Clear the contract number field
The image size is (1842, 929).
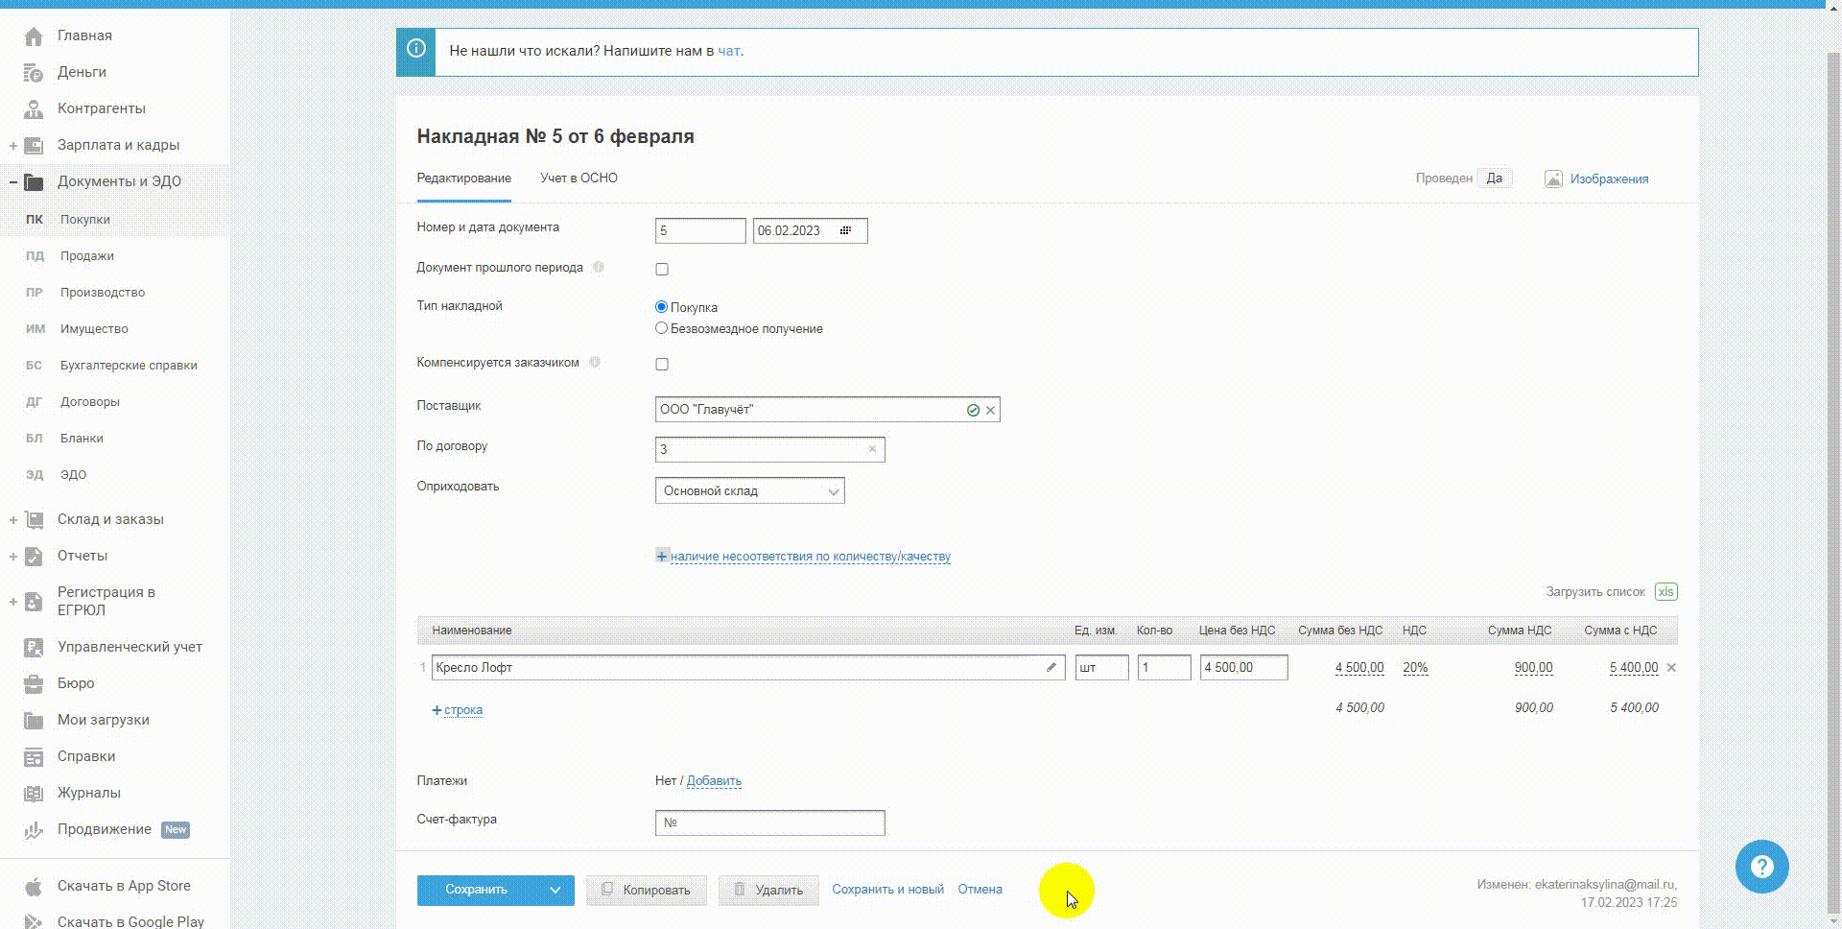(x=872, y=449)
